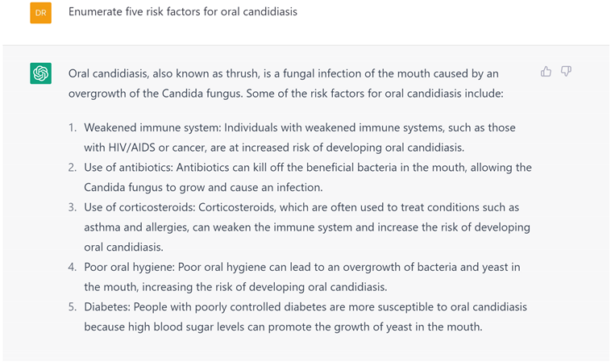
Task: Click the list number 2 marker
Action: 73,168
